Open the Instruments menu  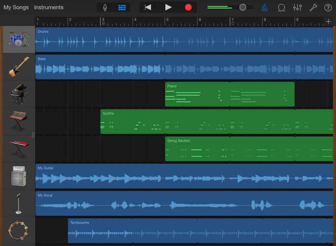click(x=49, y=7)
